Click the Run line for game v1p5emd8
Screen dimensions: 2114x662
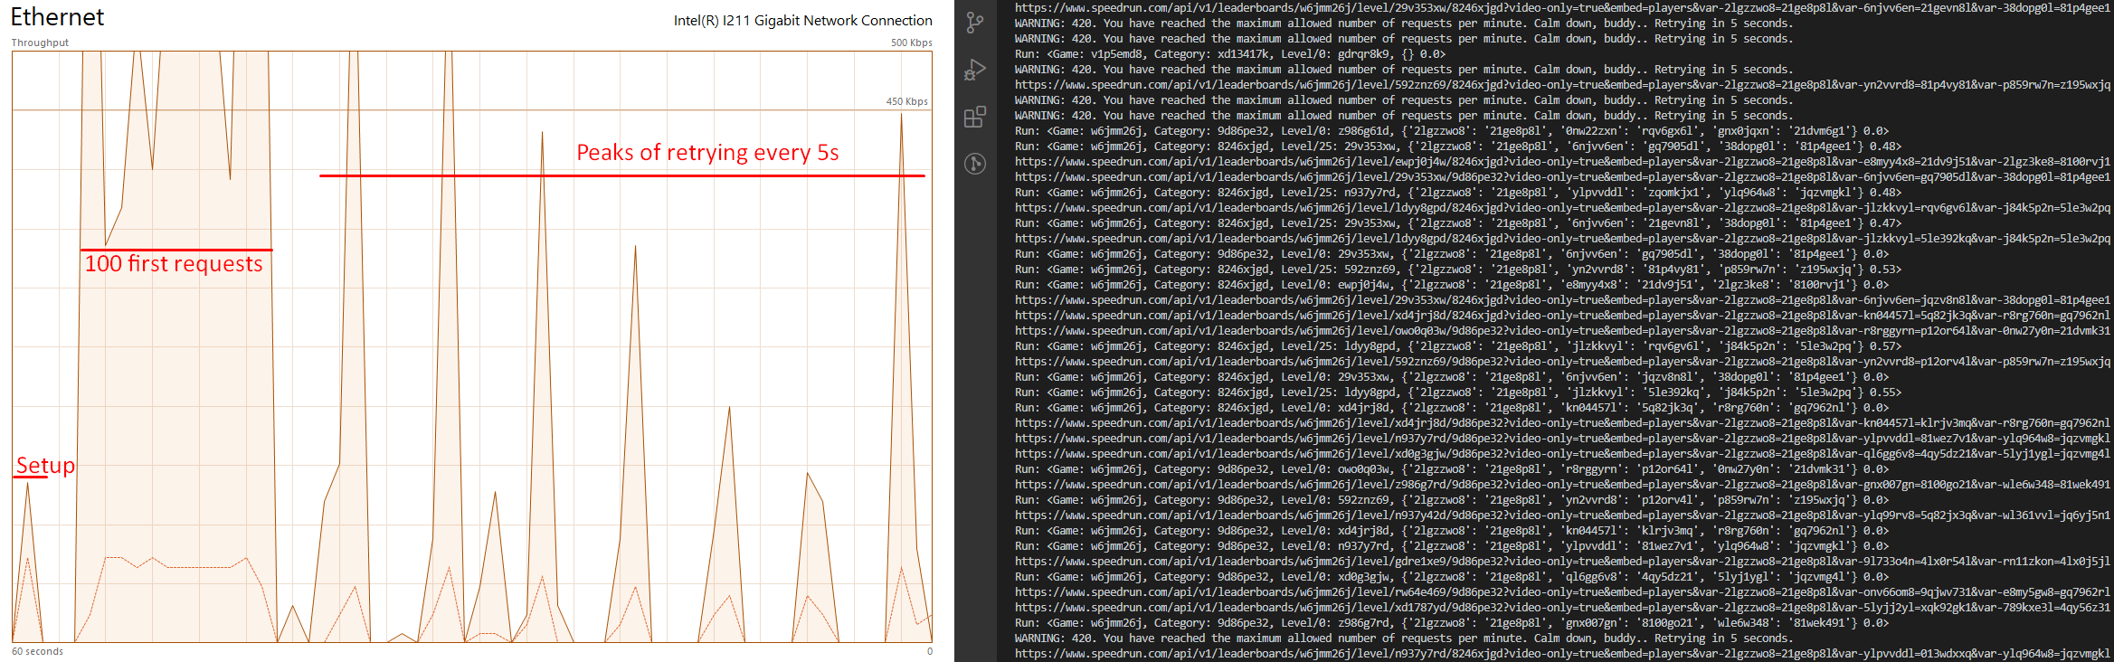coord(1230,54)
